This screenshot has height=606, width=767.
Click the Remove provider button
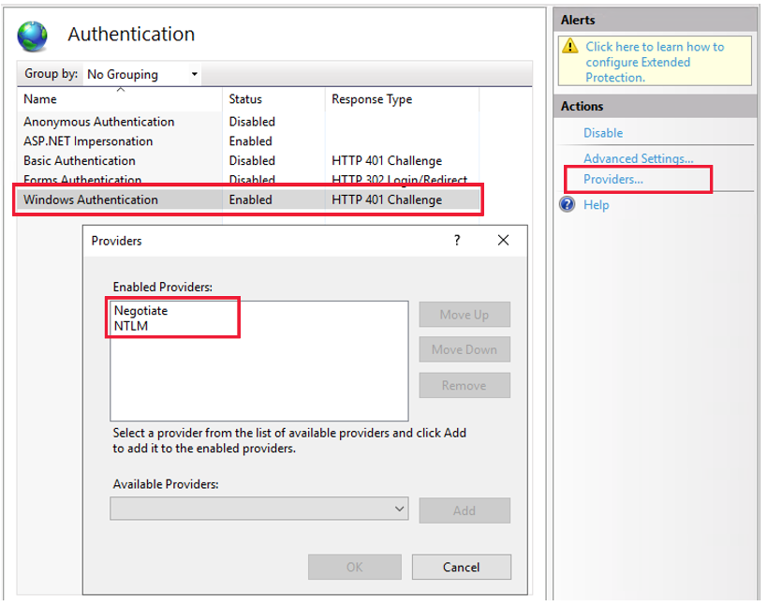(464, 385)
